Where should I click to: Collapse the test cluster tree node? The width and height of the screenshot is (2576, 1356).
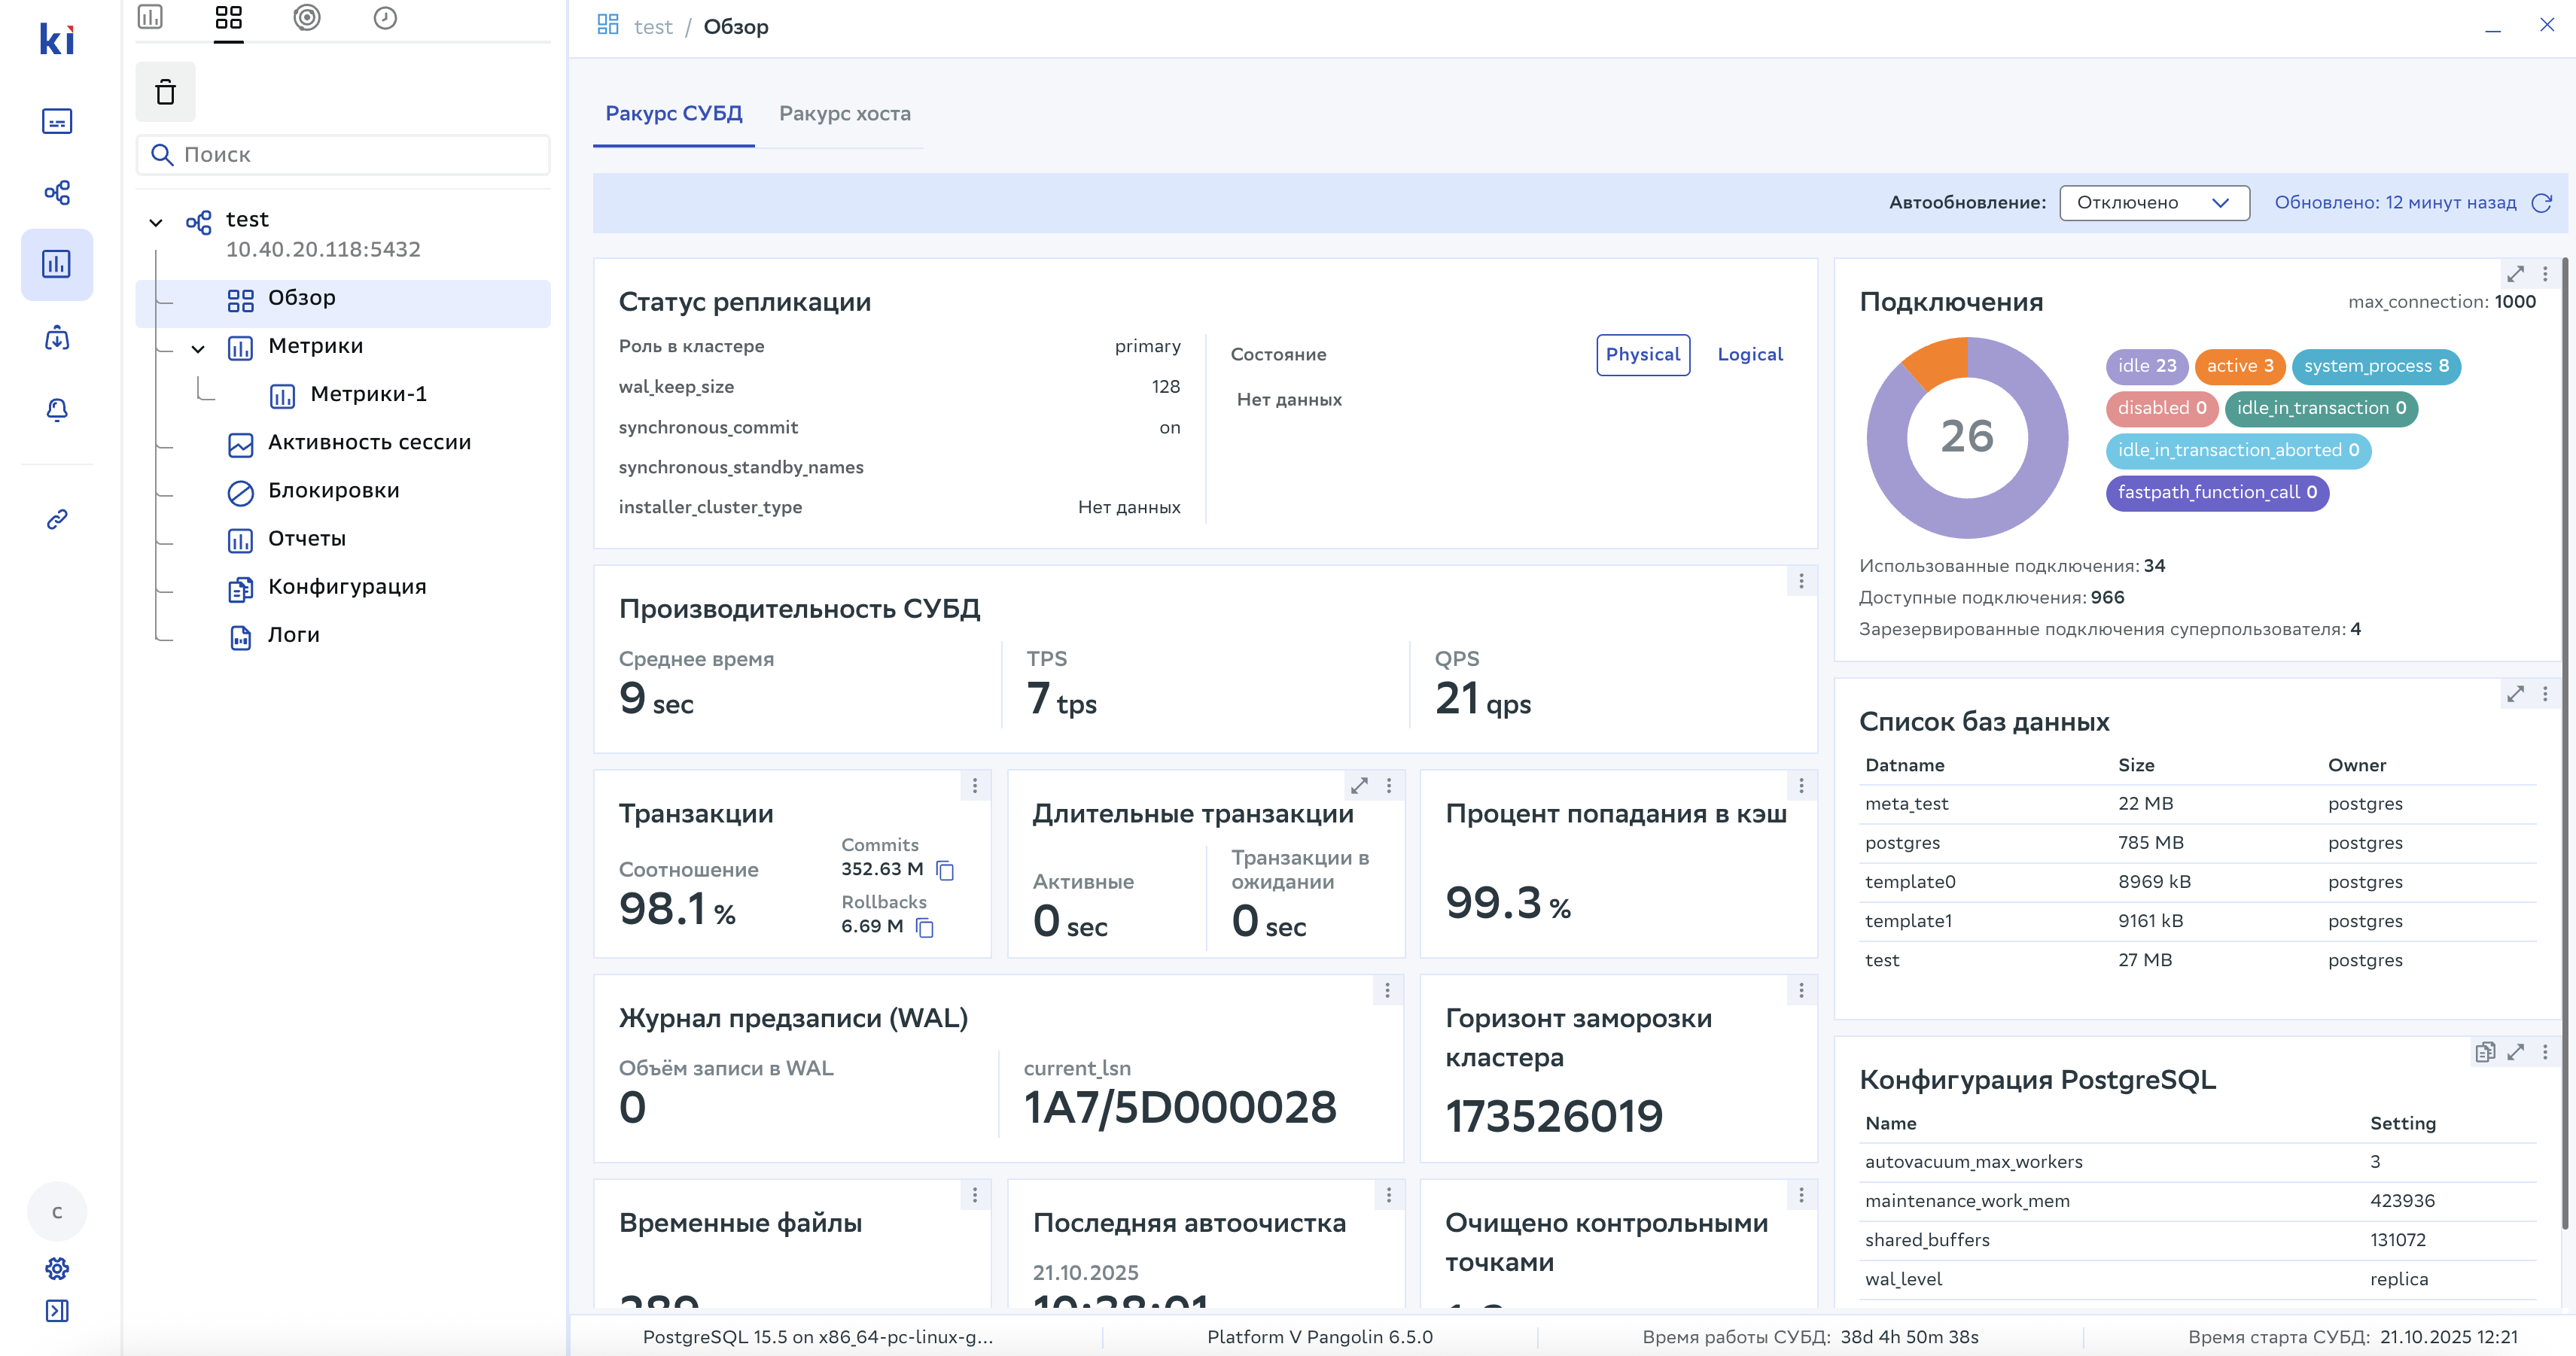point(156,222)
